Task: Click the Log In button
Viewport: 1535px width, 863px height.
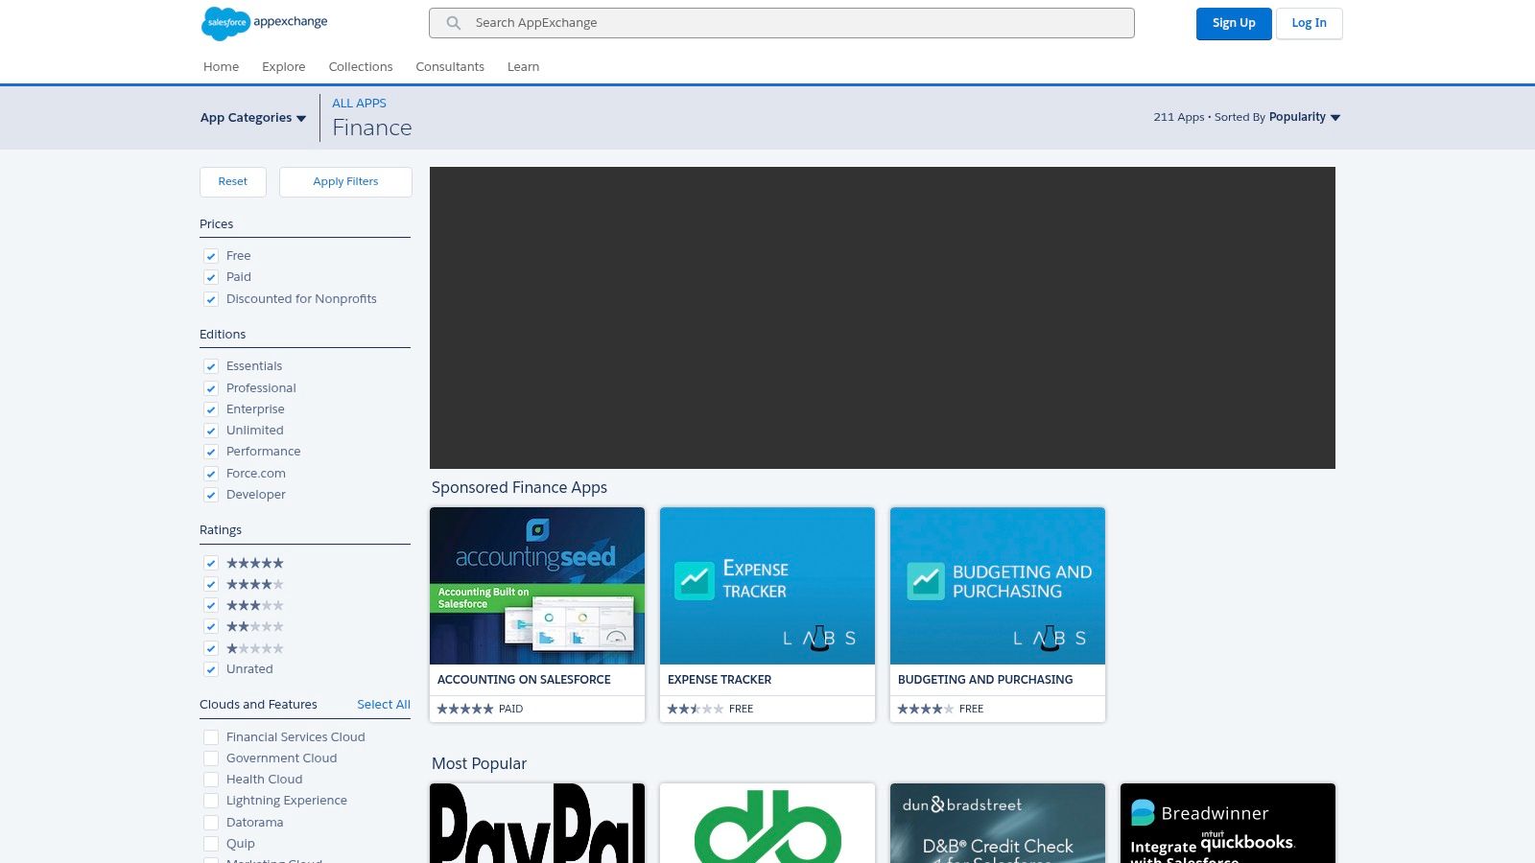Action: point(1309,24)
